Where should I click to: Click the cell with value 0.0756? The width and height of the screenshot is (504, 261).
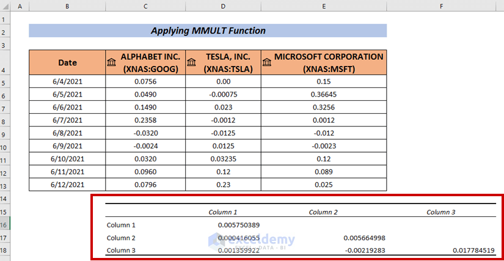click(145, 82)
